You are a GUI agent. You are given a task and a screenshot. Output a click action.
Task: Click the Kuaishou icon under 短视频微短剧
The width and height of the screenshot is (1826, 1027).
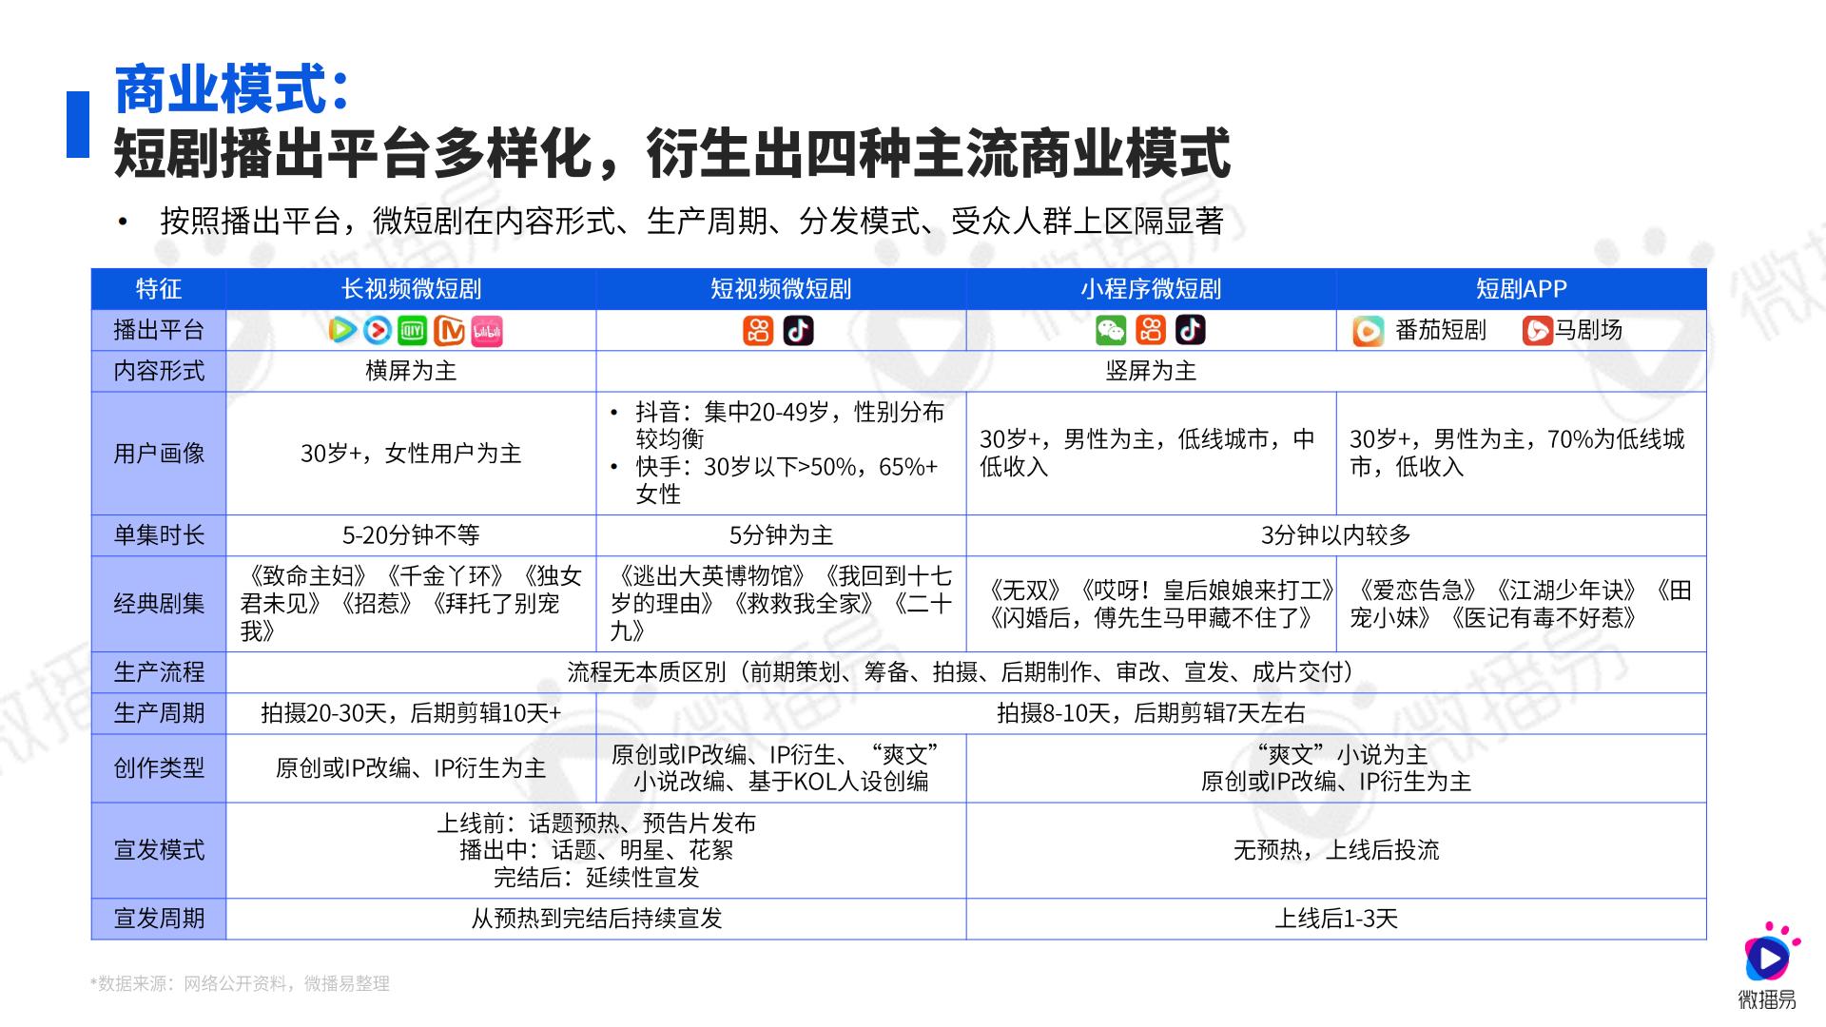[758, 330]
